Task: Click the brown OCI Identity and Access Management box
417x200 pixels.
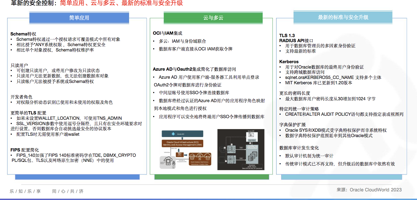Action: [x=183, y=143]
